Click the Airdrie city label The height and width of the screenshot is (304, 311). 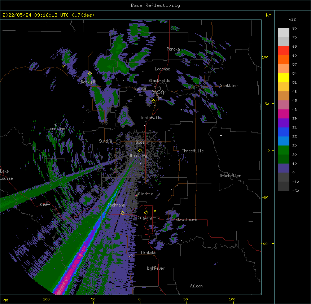145,194
